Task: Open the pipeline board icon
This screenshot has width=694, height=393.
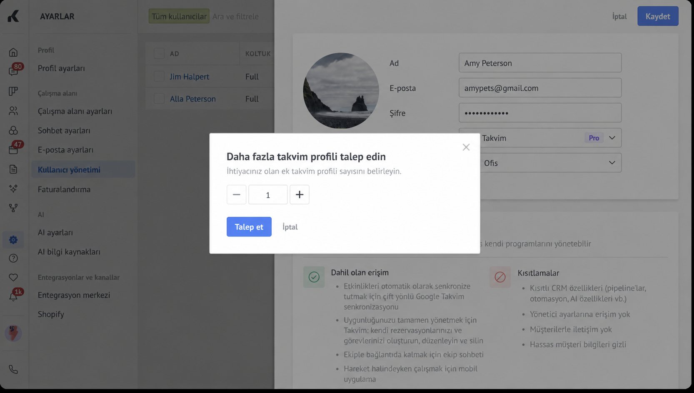Action: (13, 91)
